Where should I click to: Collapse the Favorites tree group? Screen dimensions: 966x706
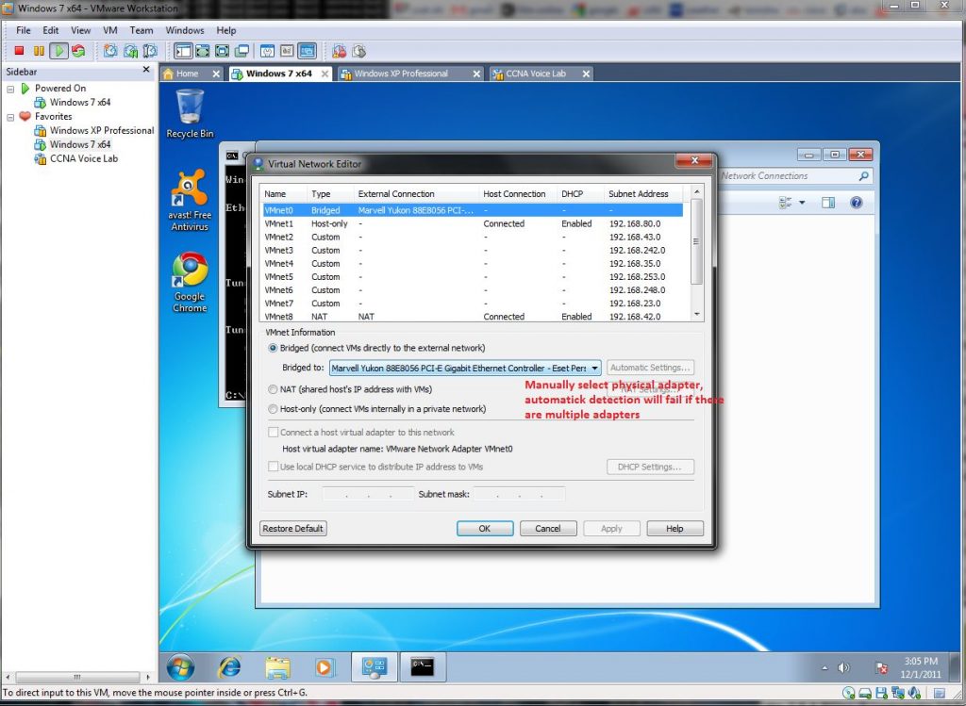[10, 117]
